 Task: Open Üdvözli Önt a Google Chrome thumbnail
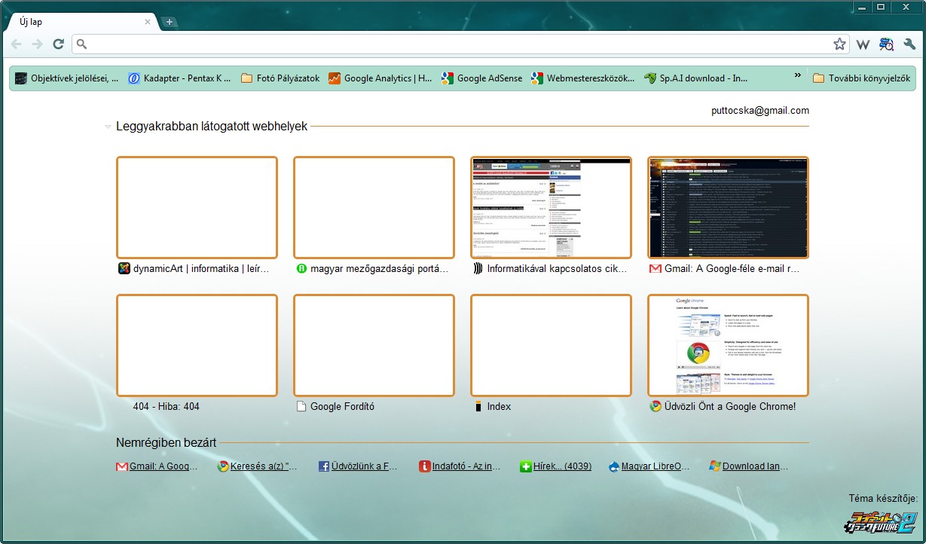[728, 346]
